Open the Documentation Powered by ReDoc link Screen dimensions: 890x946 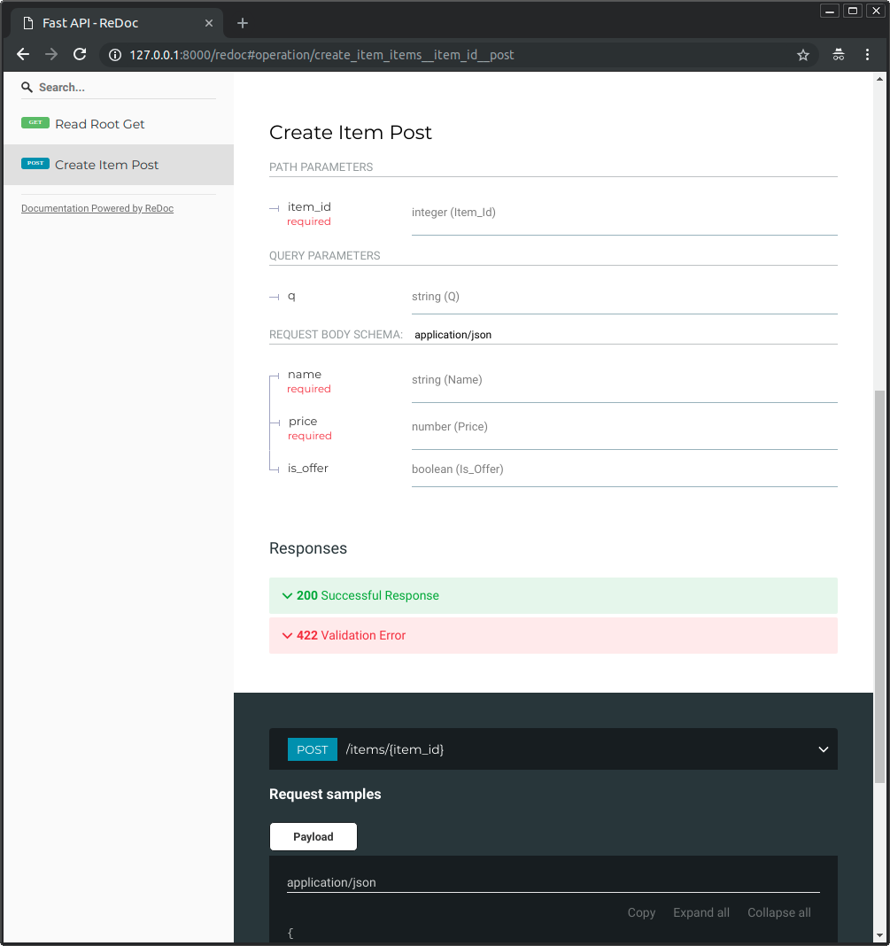(97, 208)
